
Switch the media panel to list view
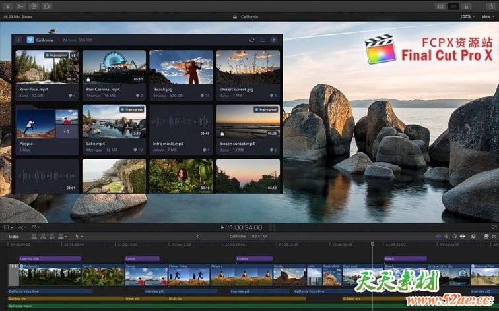[x=263, y=40]
